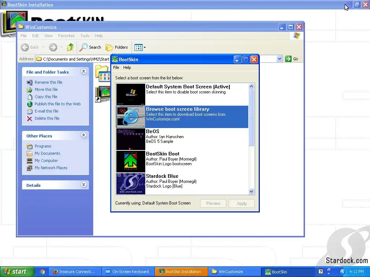Image resolution: width=370 pixels, height=277 pixels.
Task: Switch to BootSkin Installation taskbar button
Action: (181, 272)
